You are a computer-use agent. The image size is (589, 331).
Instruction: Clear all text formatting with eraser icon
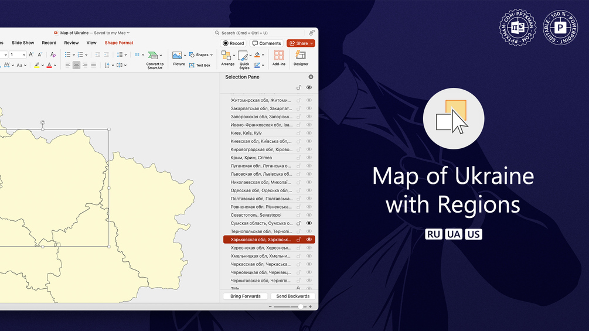click(53, 55)
